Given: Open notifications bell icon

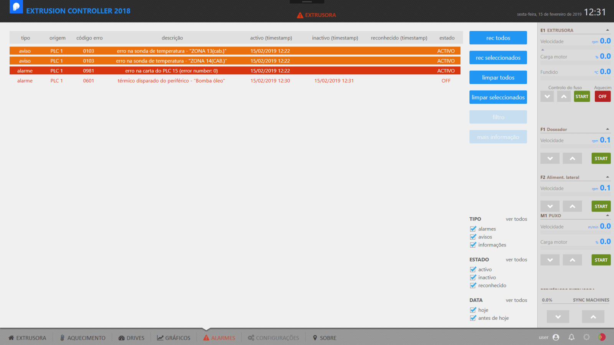Looking at the screenshot, I should (x=571, y=337).
